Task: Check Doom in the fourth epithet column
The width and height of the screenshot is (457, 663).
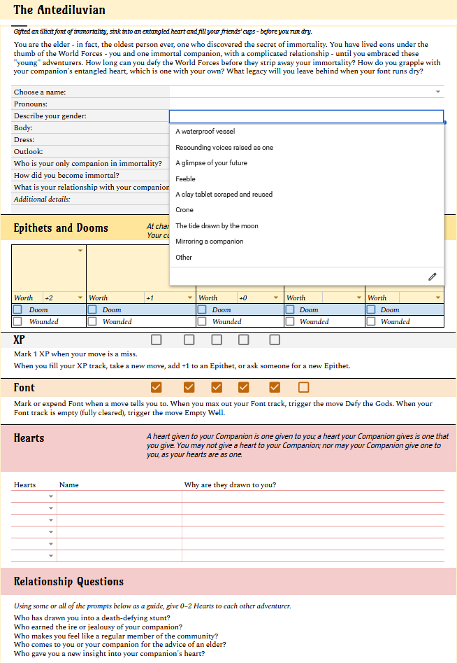Action: point(290,309)
